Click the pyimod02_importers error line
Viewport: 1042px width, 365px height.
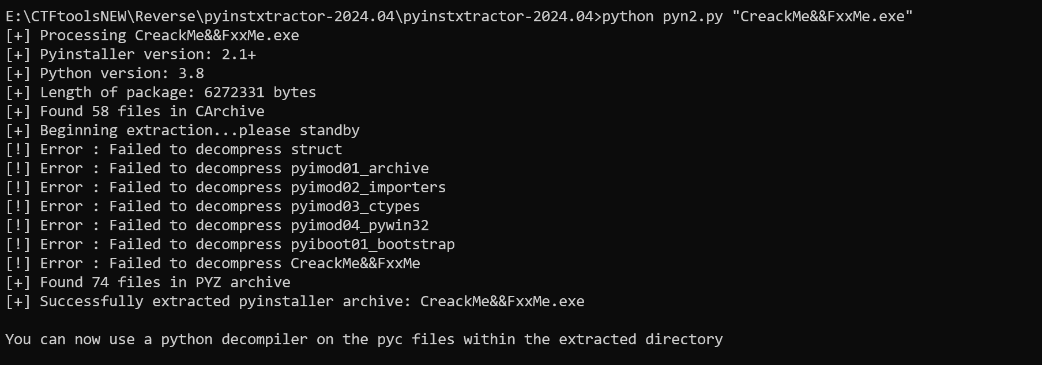(x=243, y=188)
